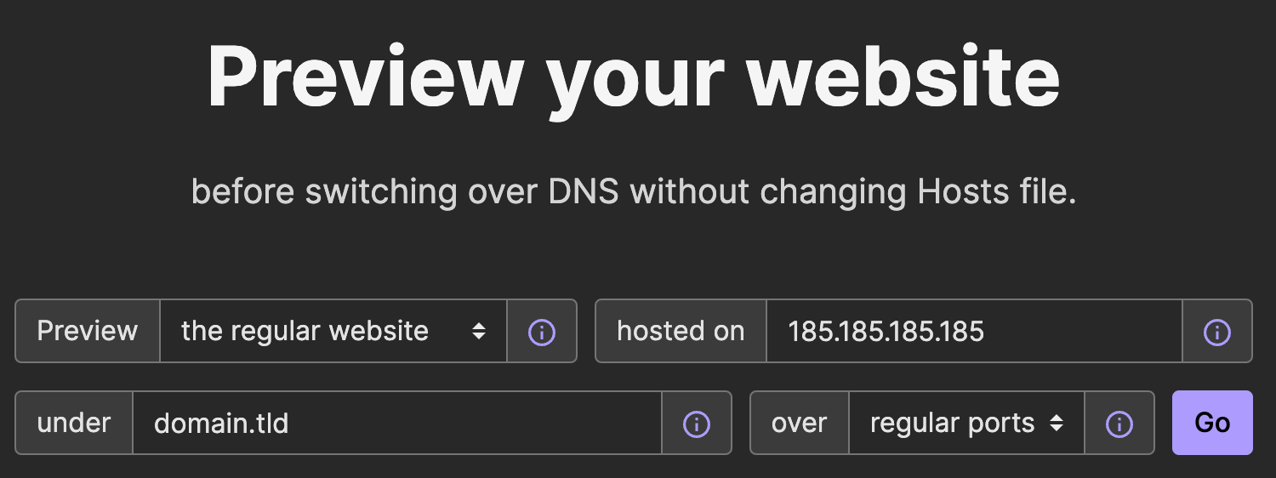The width and height of the screenshot is (1276, 478).
Task: Click the up-down arrows of the ports selector
Action: click(x=1057, y=424)
